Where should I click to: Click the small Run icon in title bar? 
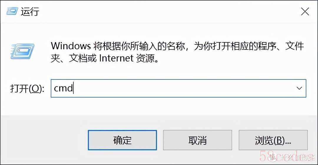click(x=12, y=11)
